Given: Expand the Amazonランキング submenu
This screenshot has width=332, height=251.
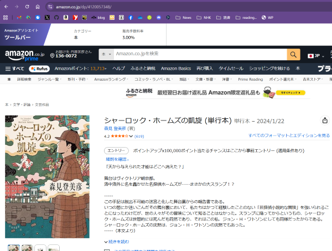Looking at the screenshot, I should 111,80.
